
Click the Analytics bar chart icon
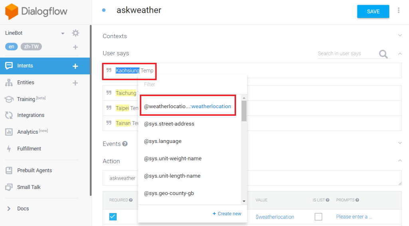coord(9,132)
